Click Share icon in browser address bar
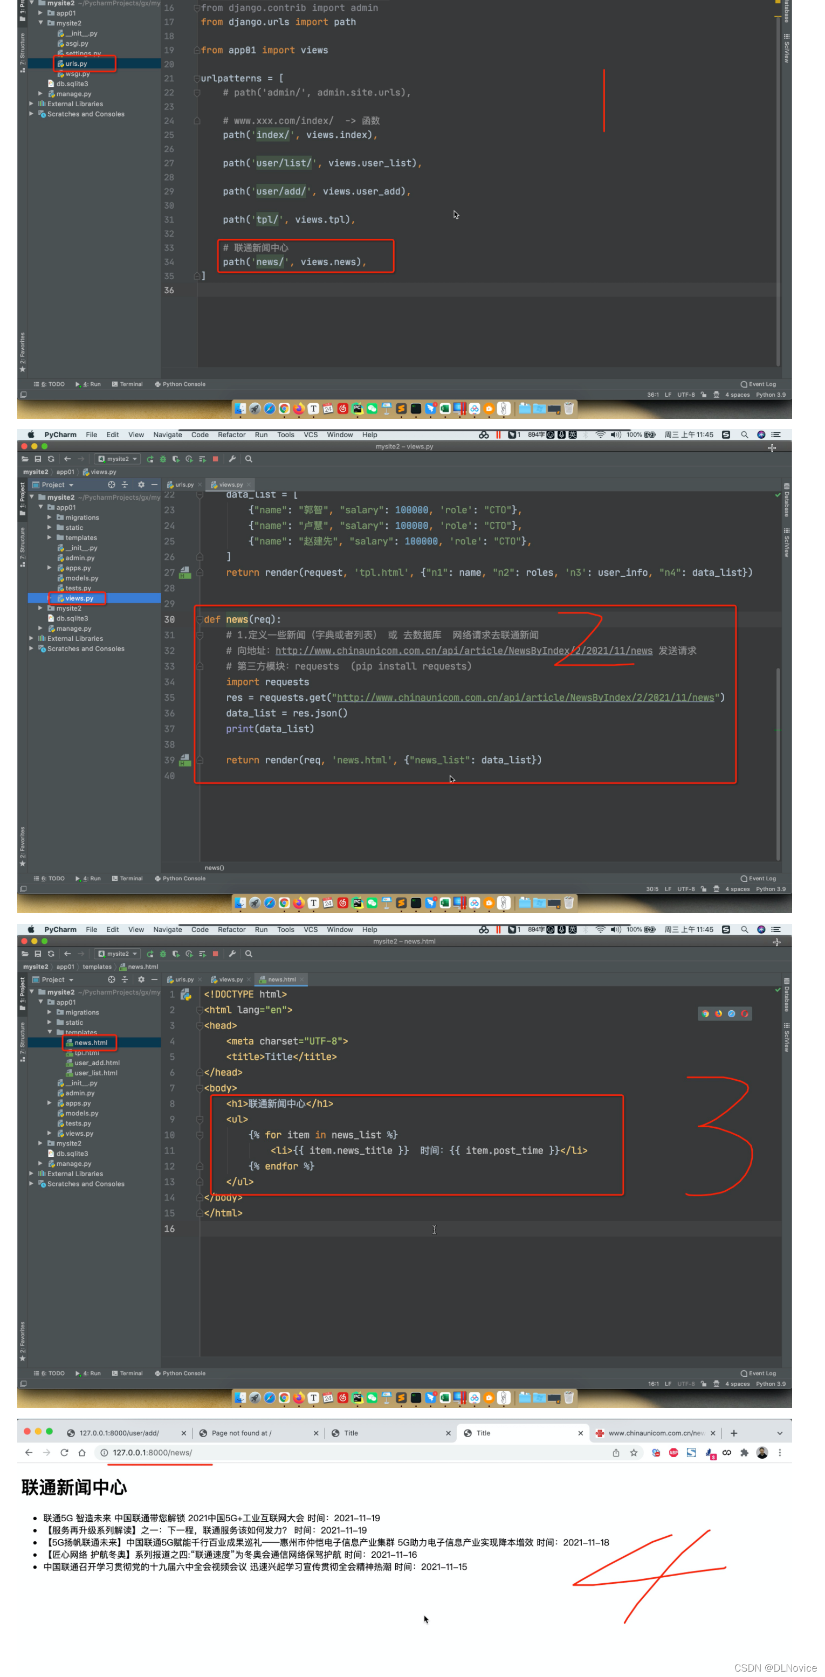The height and width of the screenshot is (1677, 825). pos(616,1452)
